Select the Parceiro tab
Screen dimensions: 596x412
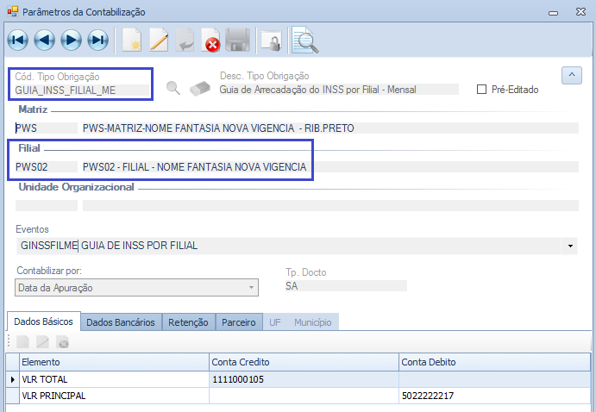238,321
